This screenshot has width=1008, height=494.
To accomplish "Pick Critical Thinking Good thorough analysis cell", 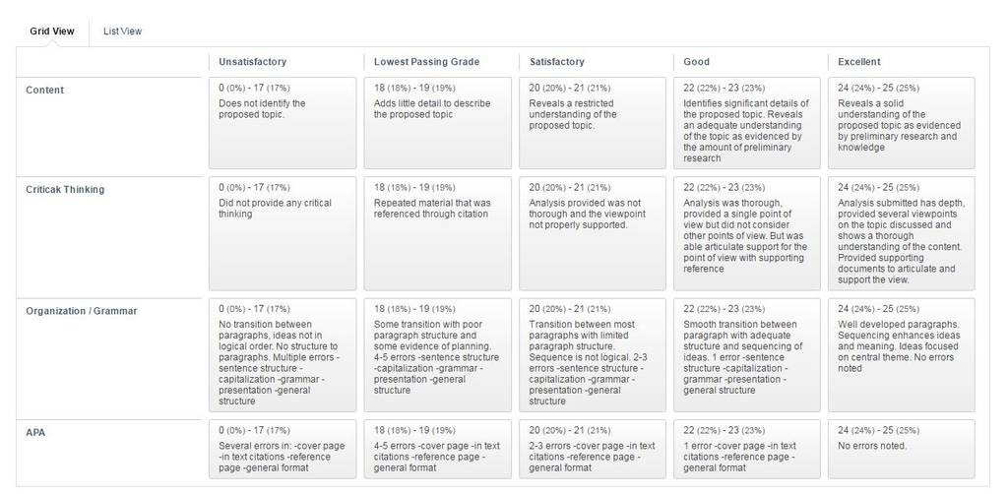I will pos(747,234).
